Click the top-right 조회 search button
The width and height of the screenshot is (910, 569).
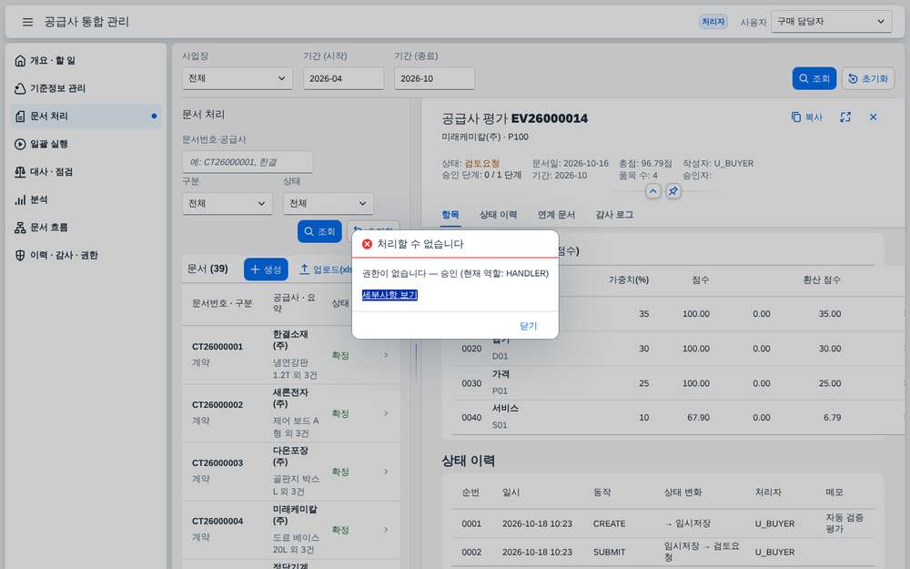(x=814, y=78)
